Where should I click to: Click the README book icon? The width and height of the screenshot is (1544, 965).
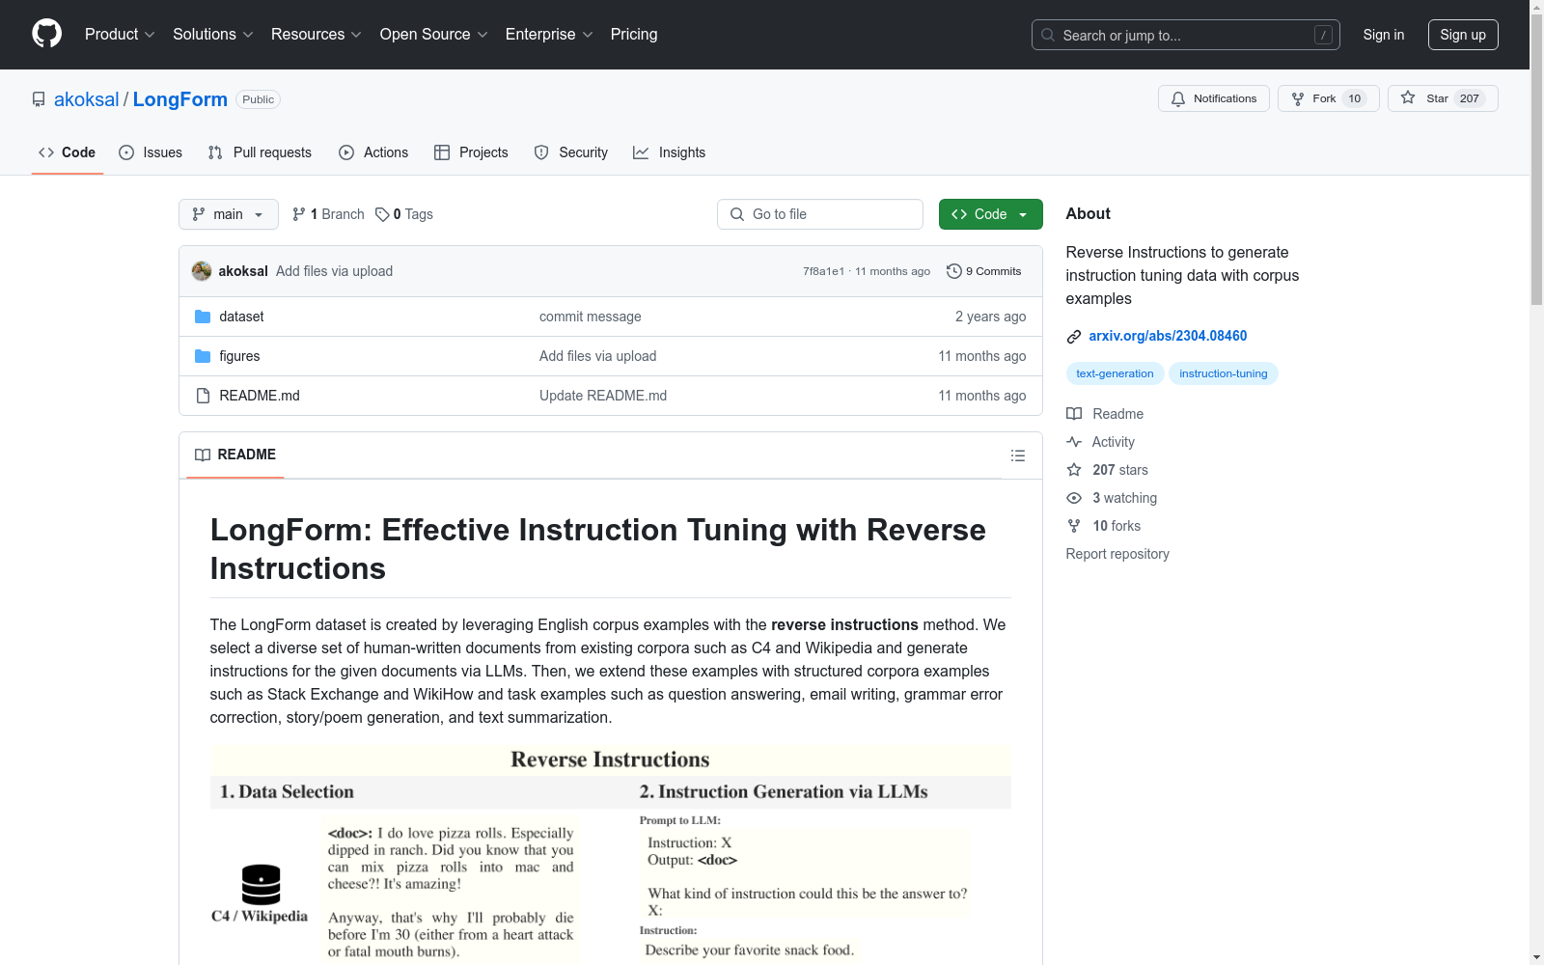coord(203,455)
